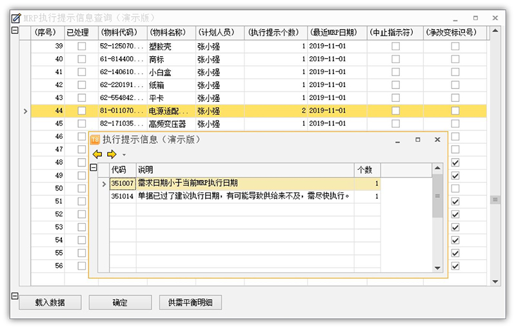Select material name 高频变压器

(168, 124)
